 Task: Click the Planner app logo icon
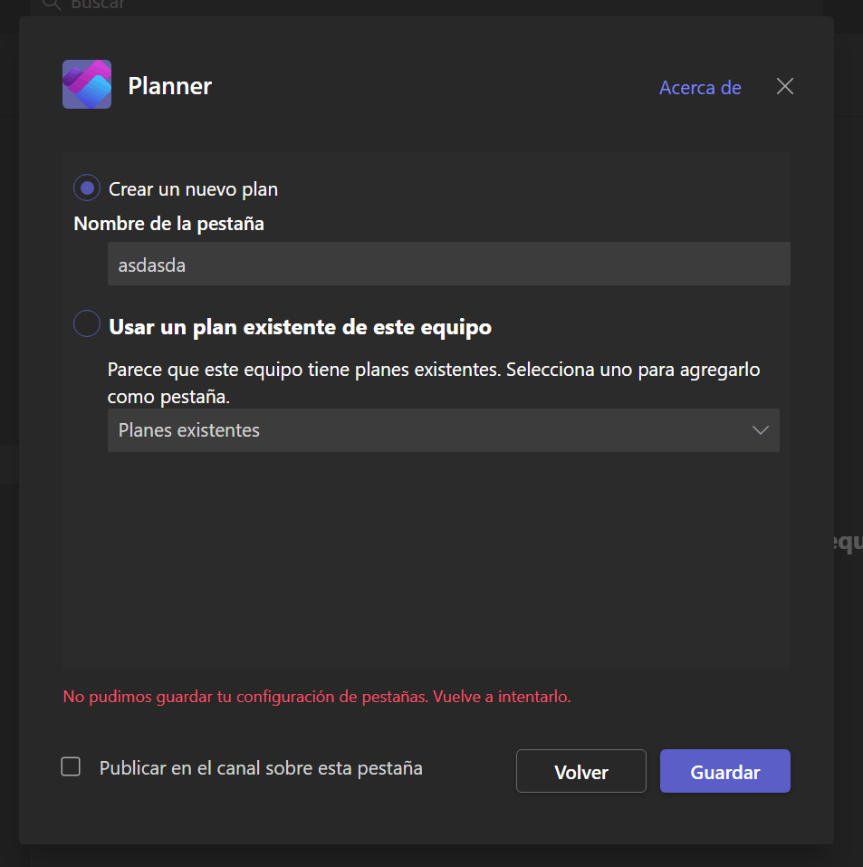pyautogui.click(x=87, y=84)
